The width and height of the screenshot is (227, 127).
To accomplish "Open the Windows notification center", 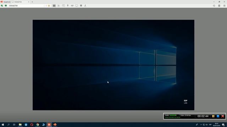I will click(223, 125).
